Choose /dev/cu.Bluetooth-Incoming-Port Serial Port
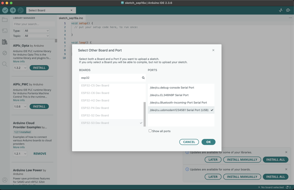This screenshot has height=190, width=294. (x=181, y=102)
